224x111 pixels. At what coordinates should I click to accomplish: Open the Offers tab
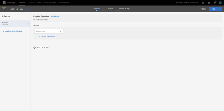(x=39, y=3)
